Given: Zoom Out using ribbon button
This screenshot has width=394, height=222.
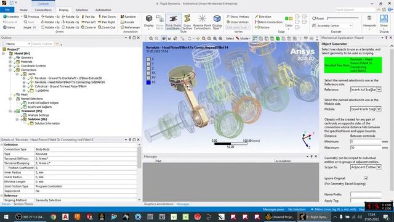Looking at the screenshot, I should [x=107, y=27].
